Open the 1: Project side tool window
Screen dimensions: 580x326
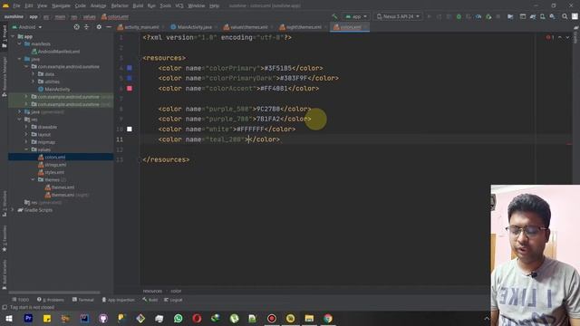pos(5,36)
